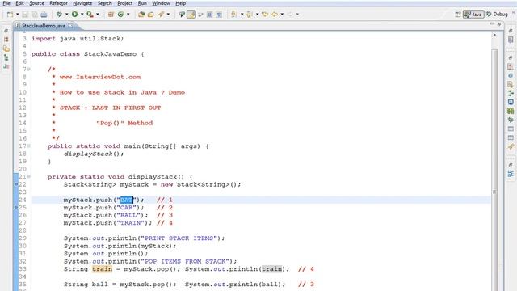The width and height of the screenshot is (517, 291).
Task: Switch to the Java perspective
Action: pos(473,15)
